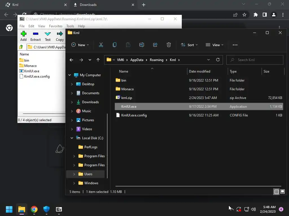Screen dimensions: 289x216
Task: Click the Share icon in Explorer toolbar
Action: (x=155, y=45)
